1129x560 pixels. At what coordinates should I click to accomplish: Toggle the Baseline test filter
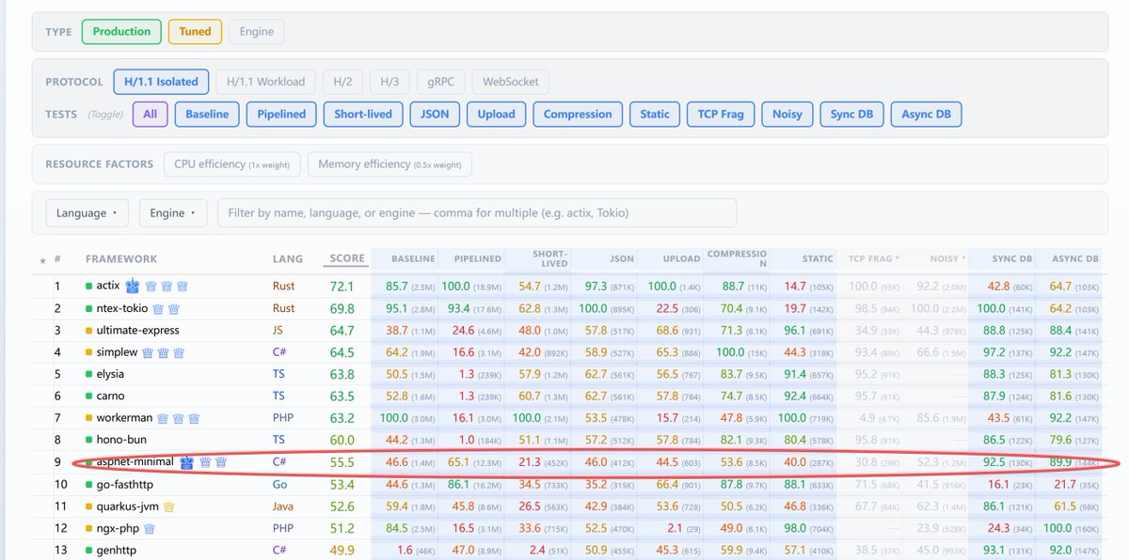207,114
